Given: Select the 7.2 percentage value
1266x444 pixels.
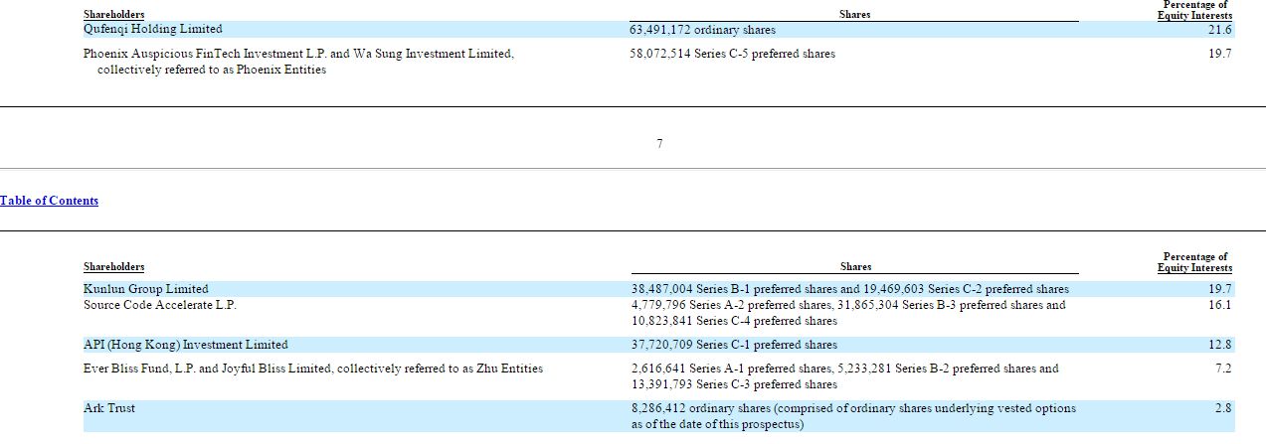Looking at the screenshot, I should pyautogui.click(x=1224, y=369).
